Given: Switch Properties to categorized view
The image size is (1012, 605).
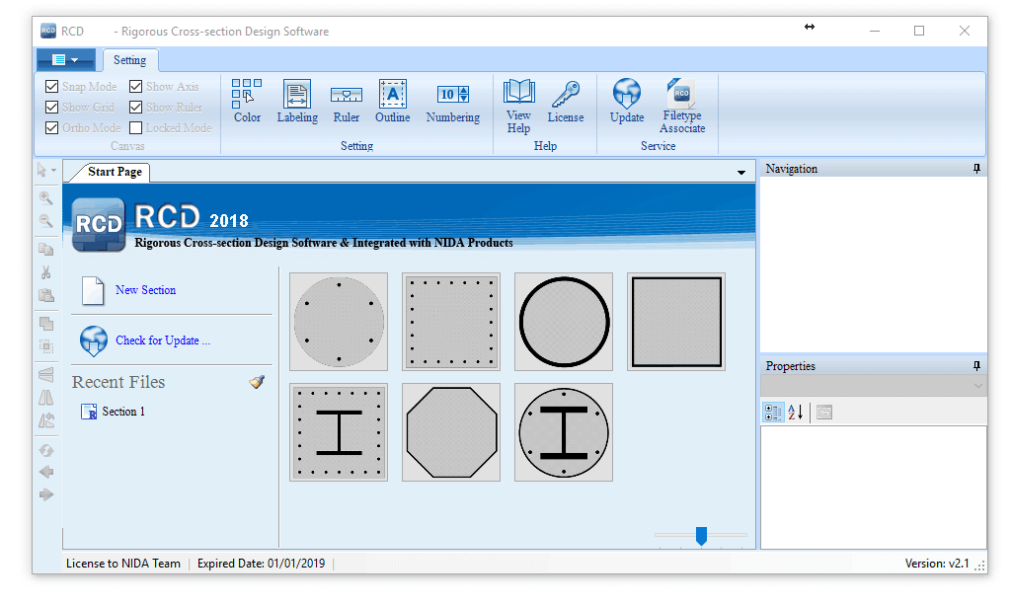Looking at the screenshot, I should (x=772, y=413).
